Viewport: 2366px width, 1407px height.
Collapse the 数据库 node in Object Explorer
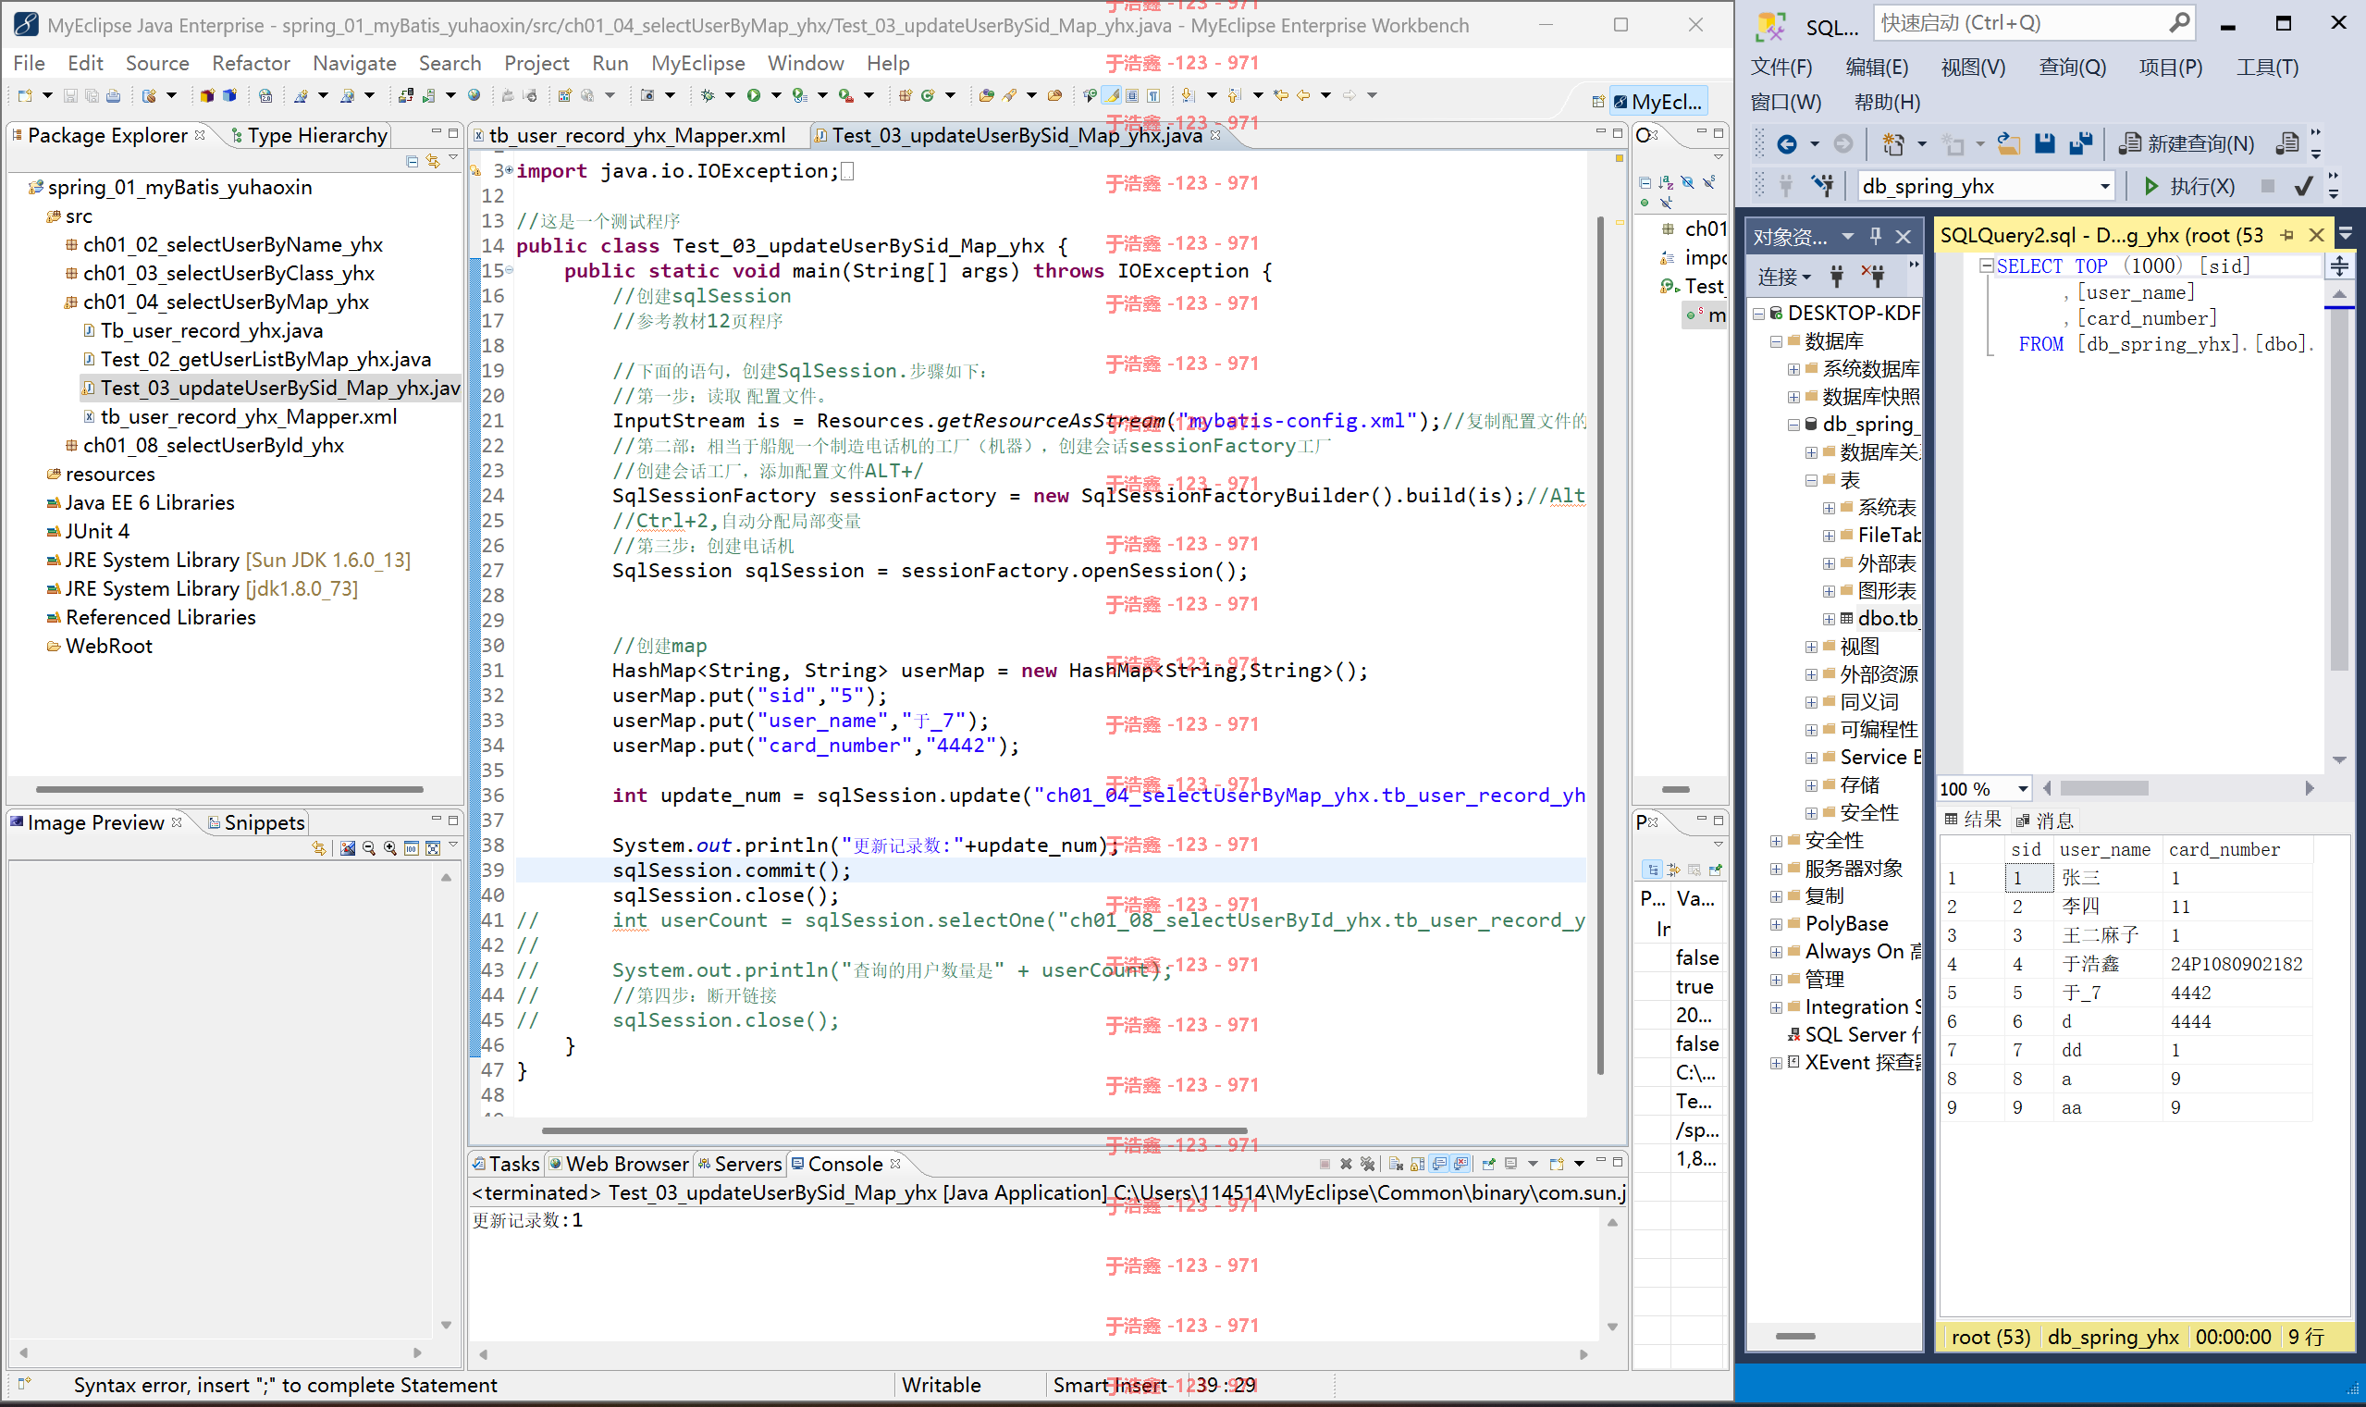point(1778,341)
